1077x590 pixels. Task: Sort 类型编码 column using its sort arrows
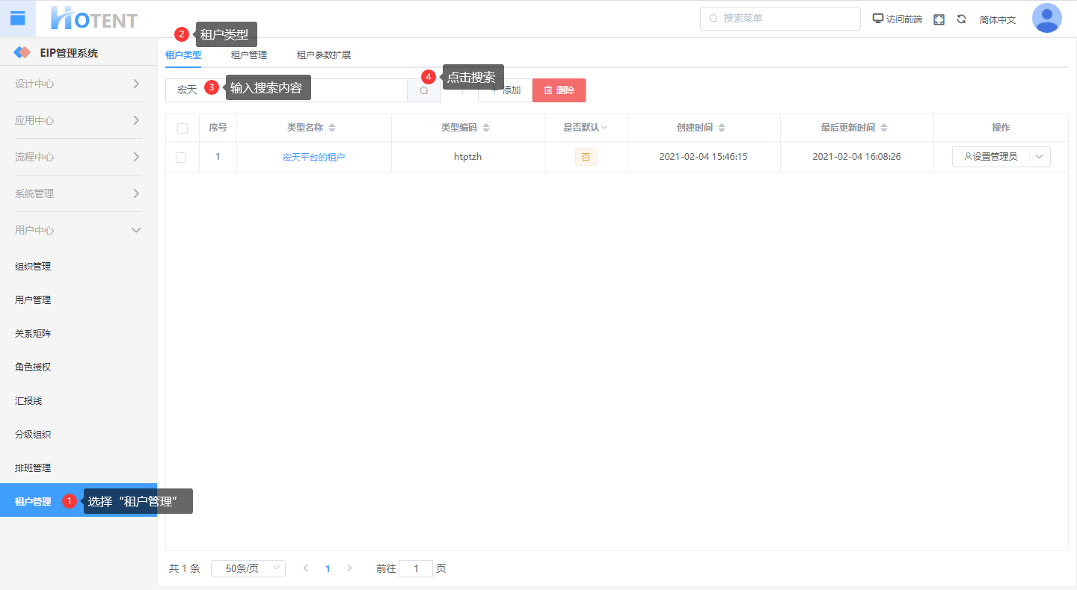[x=485, y=128]
